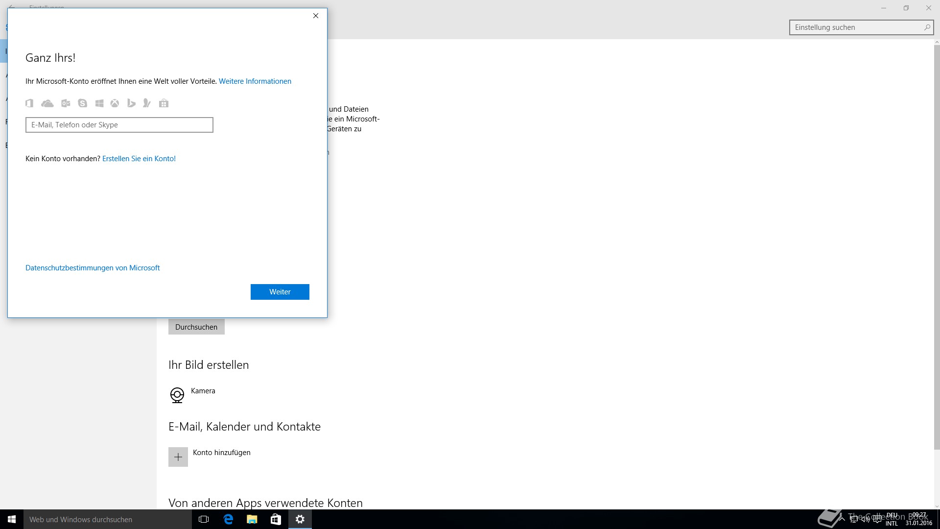Viewport: 940px width, 529px height.
Task: Click the Weiter button
Action: coord(280,292)
